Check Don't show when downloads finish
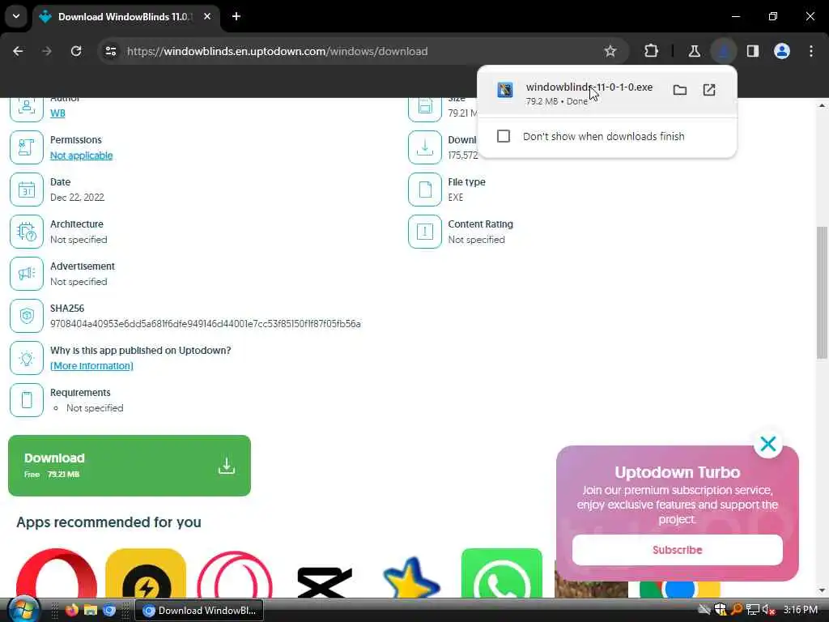Image resolution: width=829 pixels, height=622 pixels. pos(504,136)
